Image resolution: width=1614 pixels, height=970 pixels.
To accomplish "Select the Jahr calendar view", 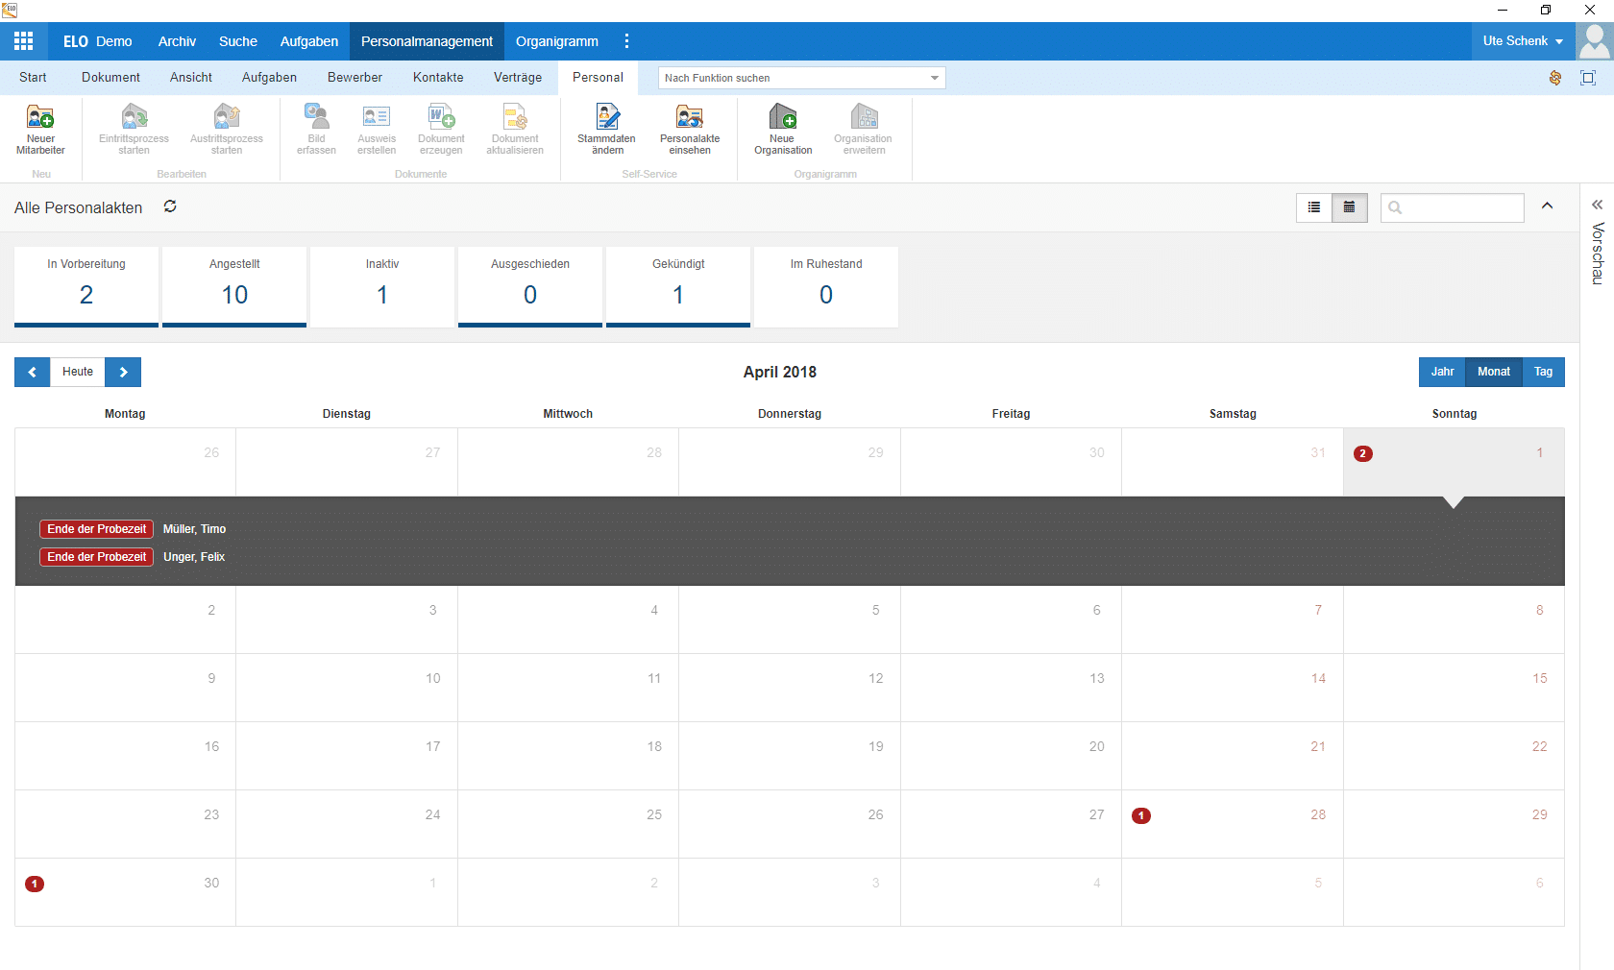I will pos(1442,372).
